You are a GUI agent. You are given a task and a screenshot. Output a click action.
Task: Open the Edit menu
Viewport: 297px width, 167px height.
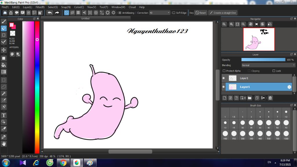tap(16, 7)
